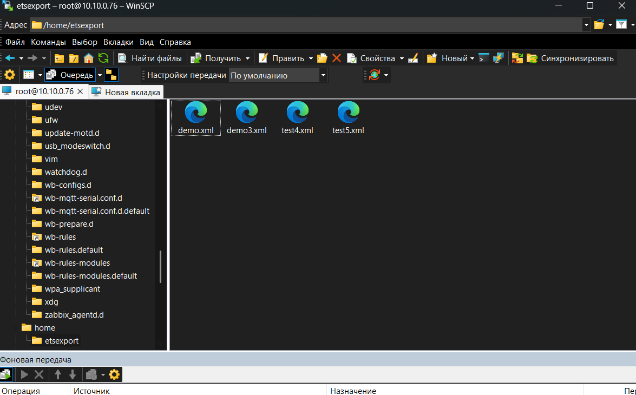636x395 pixels.
Task: Click the compare directories icon
Action: tap(517, 58)
